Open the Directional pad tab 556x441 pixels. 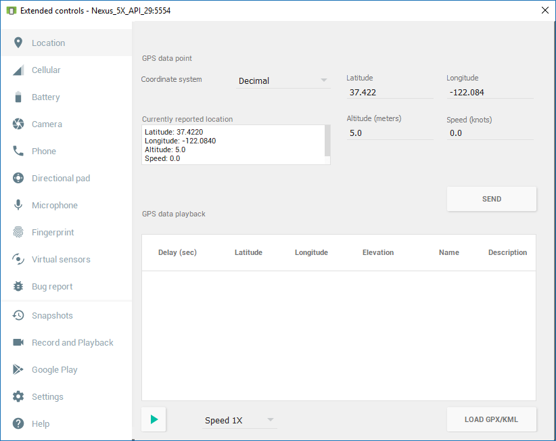pos(66,178)
